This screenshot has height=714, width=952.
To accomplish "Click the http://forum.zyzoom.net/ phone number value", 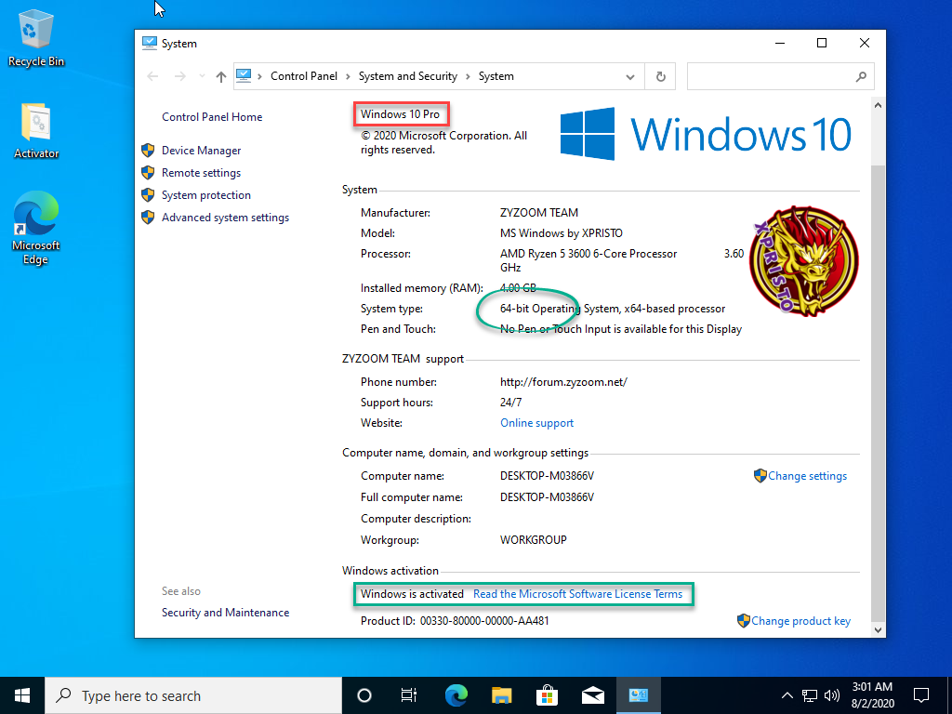I will coord(563,382).
